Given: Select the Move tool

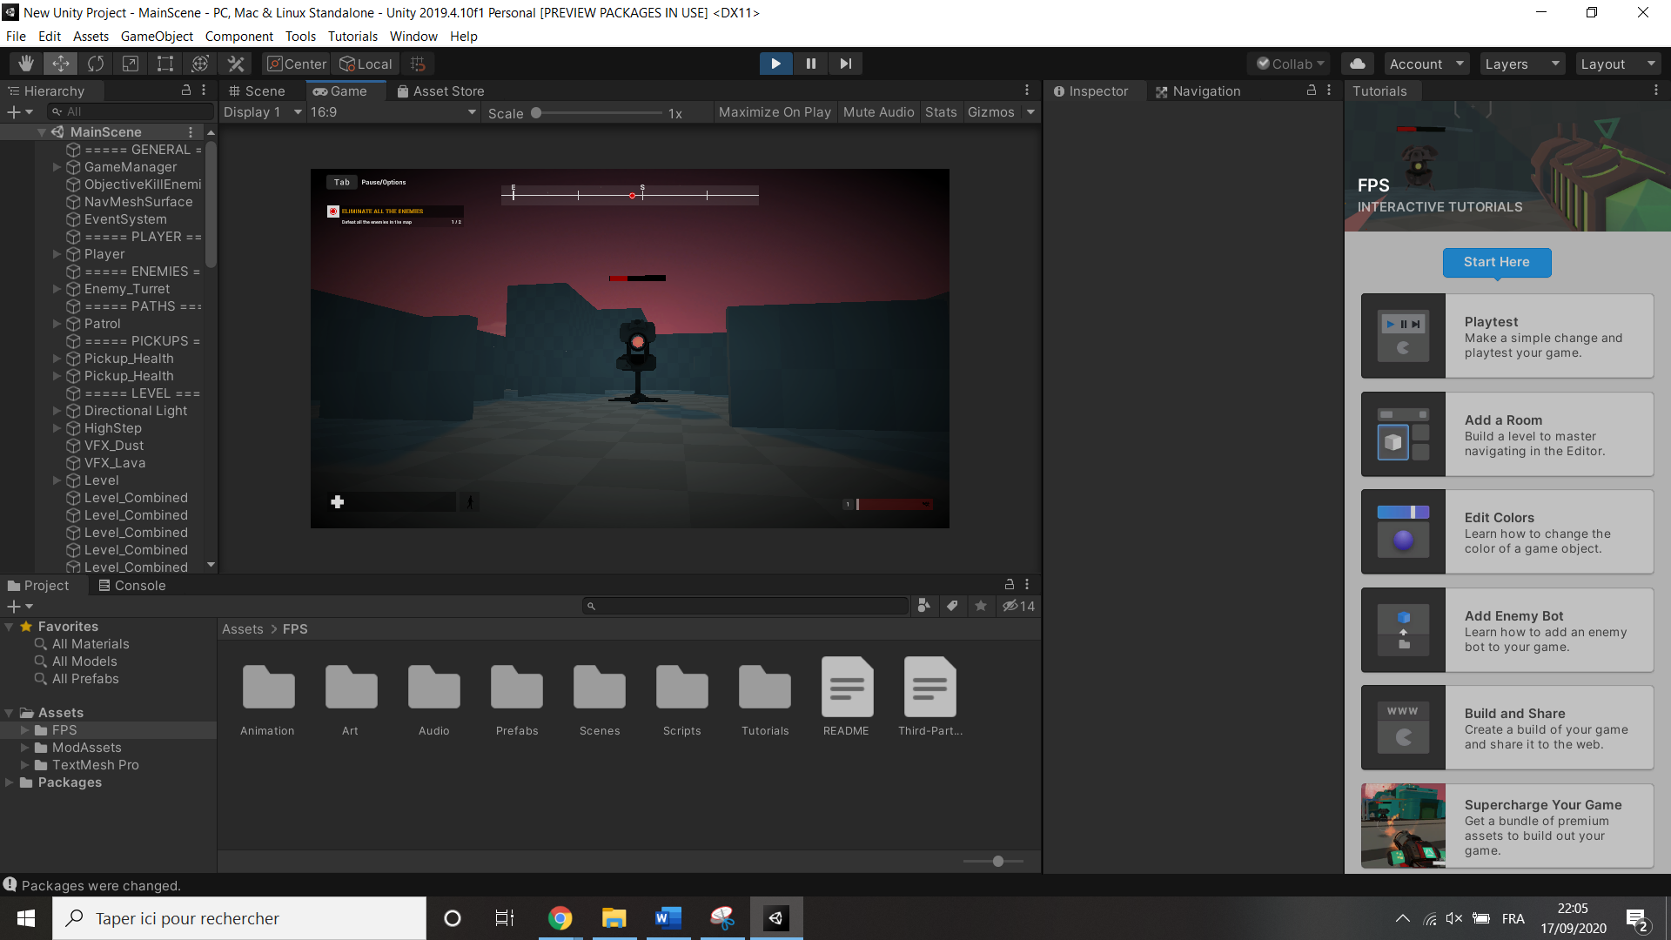Looking at the screenshot, I should tap(61, 64).
